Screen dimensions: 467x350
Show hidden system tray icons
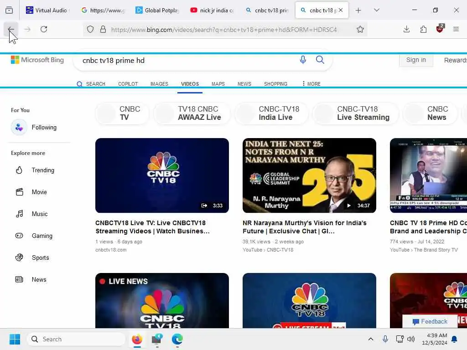tap(370, 339)
